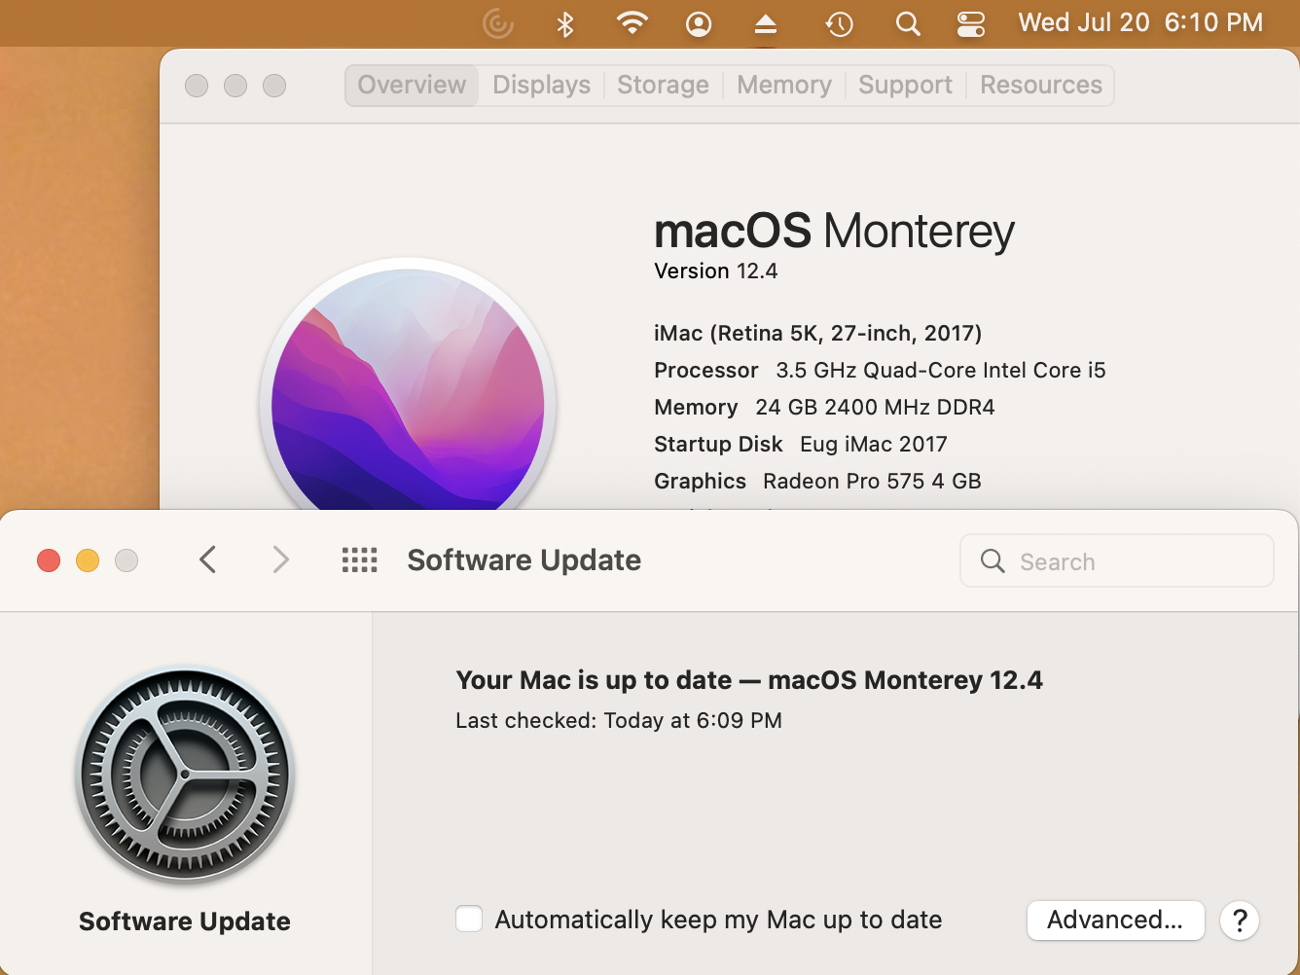
Task: Click the Memory label in the specs list
Action: 696,408
